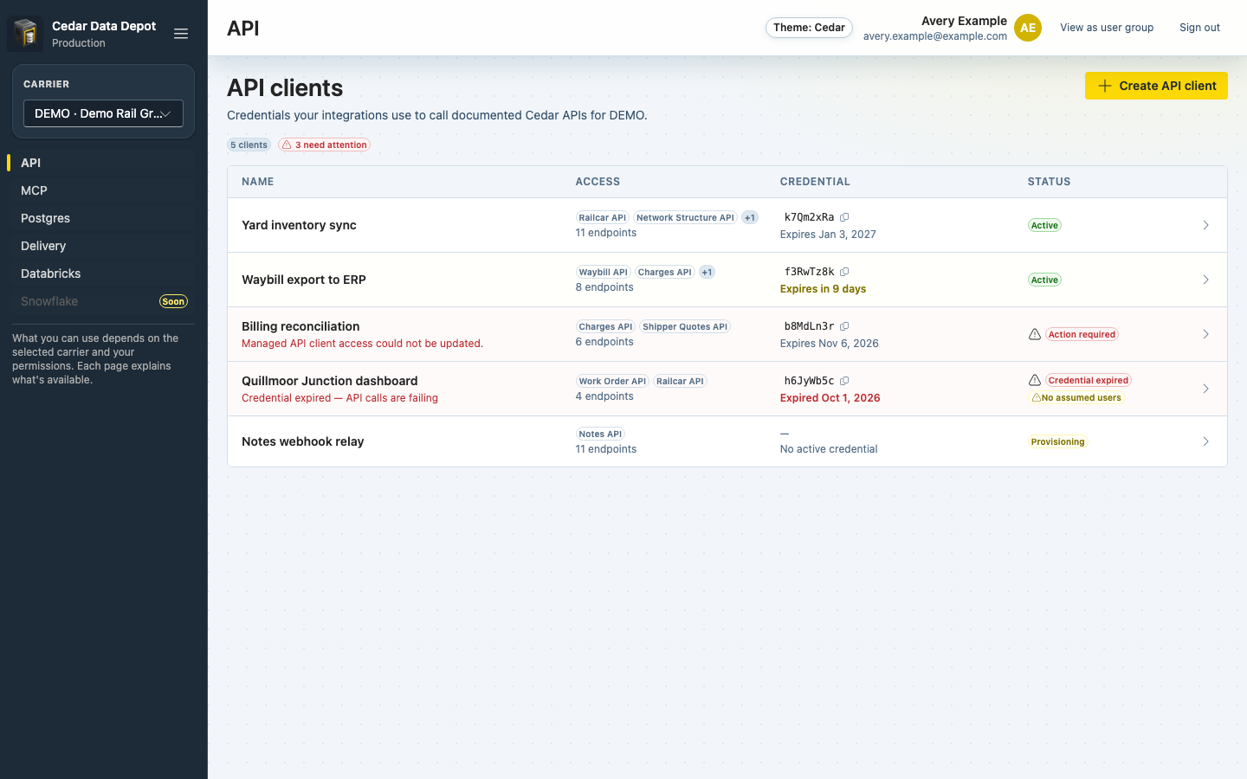Click the 3 need attention badge
The width and height of the screenshot is (1247, 779).
coord(325,145)
